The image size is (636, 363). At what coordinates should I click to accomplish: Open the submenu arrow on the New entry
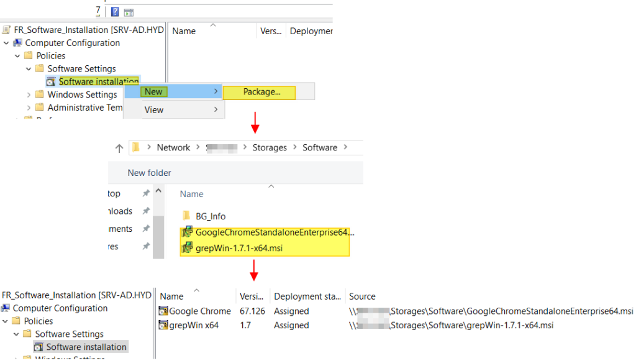216,91
